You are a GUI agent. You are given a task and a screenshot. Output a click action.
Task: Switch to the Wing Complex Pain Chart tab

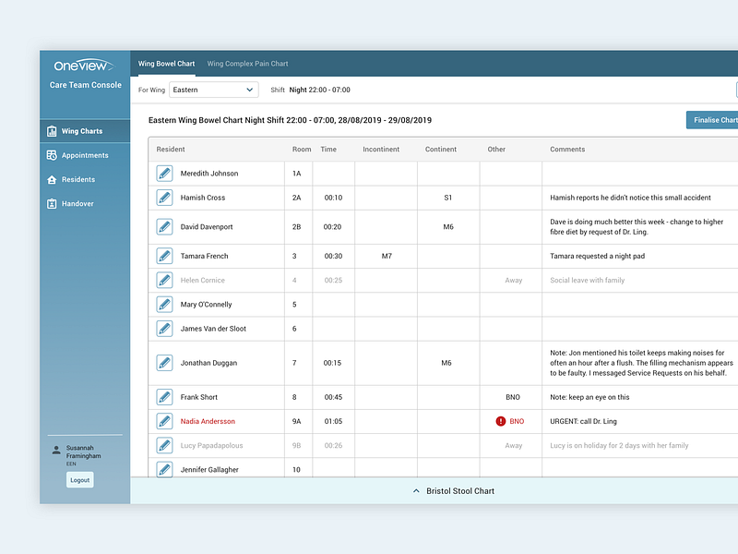coord(247,64)
